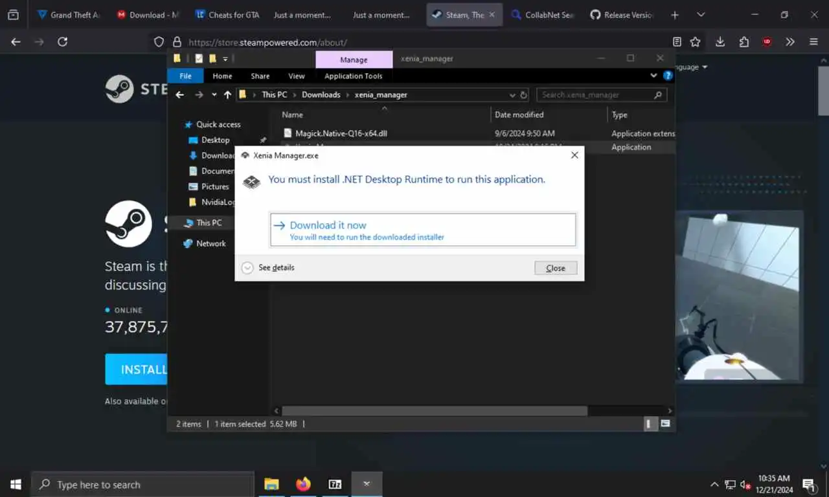The height and width of the screenshot is (497, 829).
Task: Click the Close button in Xenia dialog
Action: [556, 268]
